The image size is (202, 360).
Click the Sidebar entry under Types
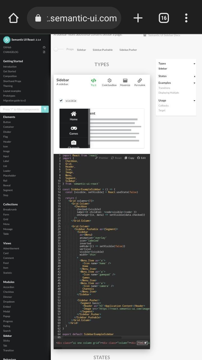click(x=163, y=69)
